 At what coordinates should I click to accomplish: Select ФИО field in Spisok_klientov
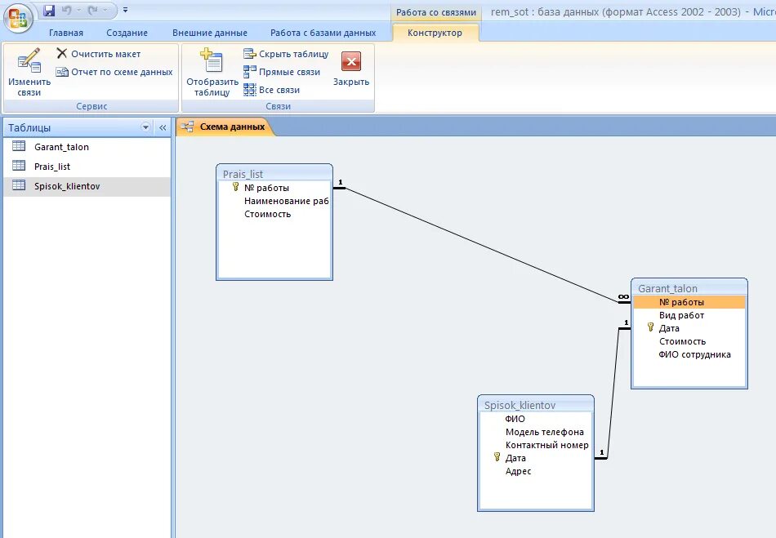(x=536, y=419)
